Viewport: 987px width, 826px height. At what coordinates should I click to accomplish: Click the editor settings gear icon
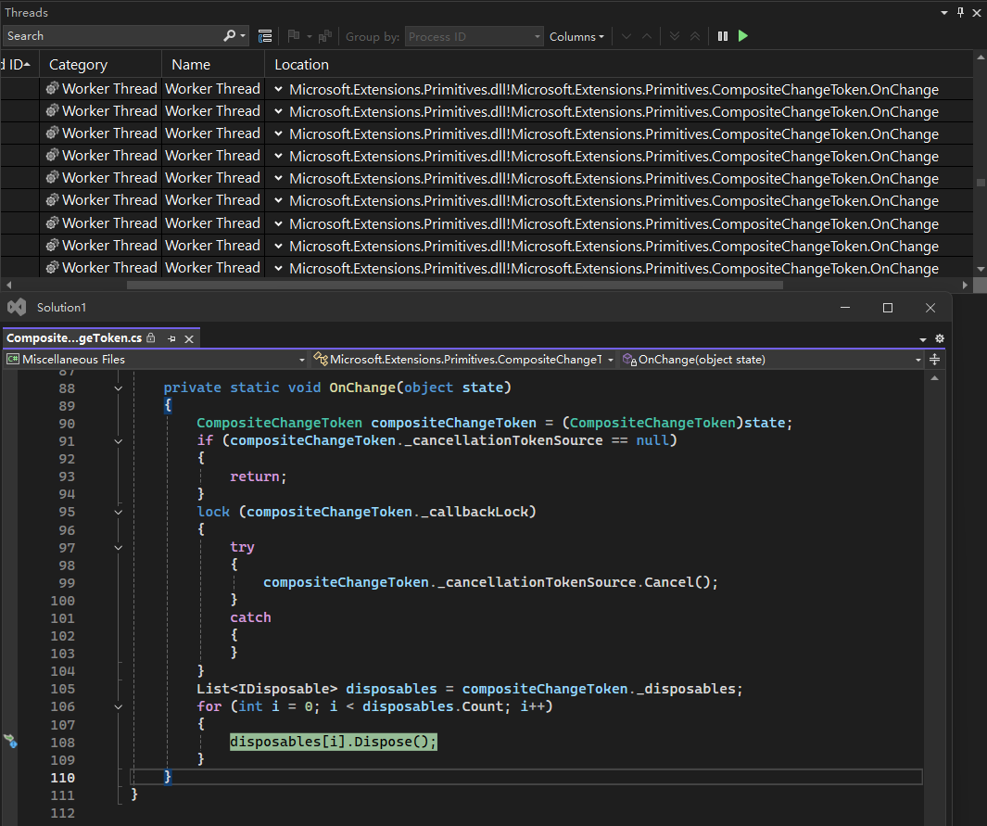(x=940, y=339)
